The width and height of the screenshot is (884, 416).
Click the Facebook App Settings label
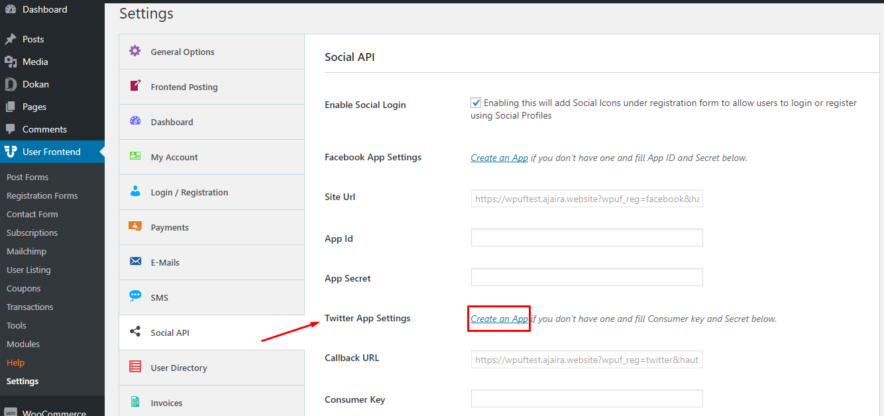point(373,157)
